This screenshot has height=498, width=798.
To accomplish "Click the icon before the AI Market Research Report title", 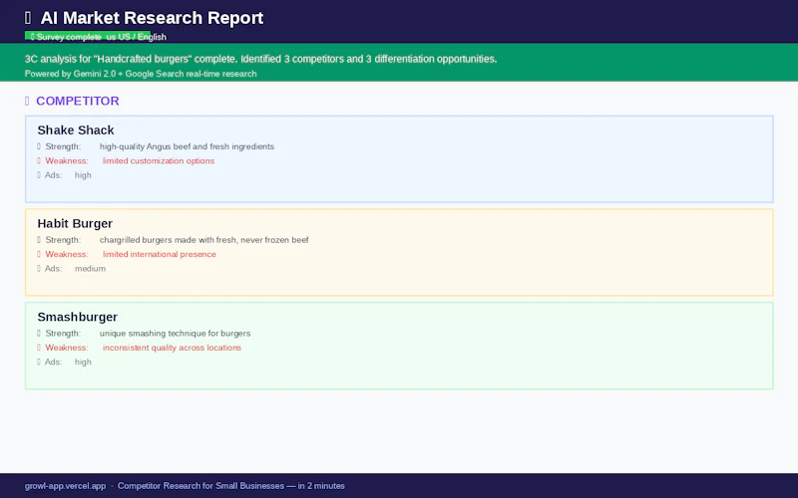I will pyautogui.click(x=28, y=18).
